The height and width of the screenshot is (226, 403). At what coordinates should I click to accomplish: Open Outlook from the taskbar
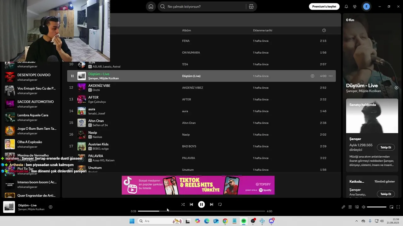[216, 221]
